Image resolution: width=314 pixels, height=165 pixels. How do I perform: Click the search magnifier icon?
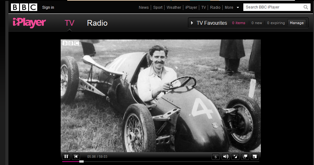click(306, 7)
